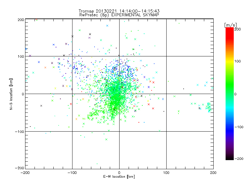Click y-axis tick label "-100"
The height and width of the screenshot is (188, 251).
[19, 132]
